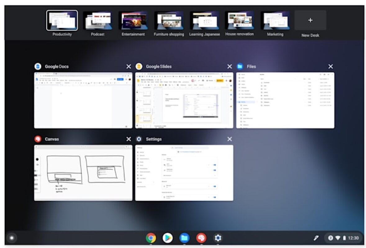The image size is (366, 248).
Task: Click the Google Slides app icon in overview
Action: tap(139, 67)
